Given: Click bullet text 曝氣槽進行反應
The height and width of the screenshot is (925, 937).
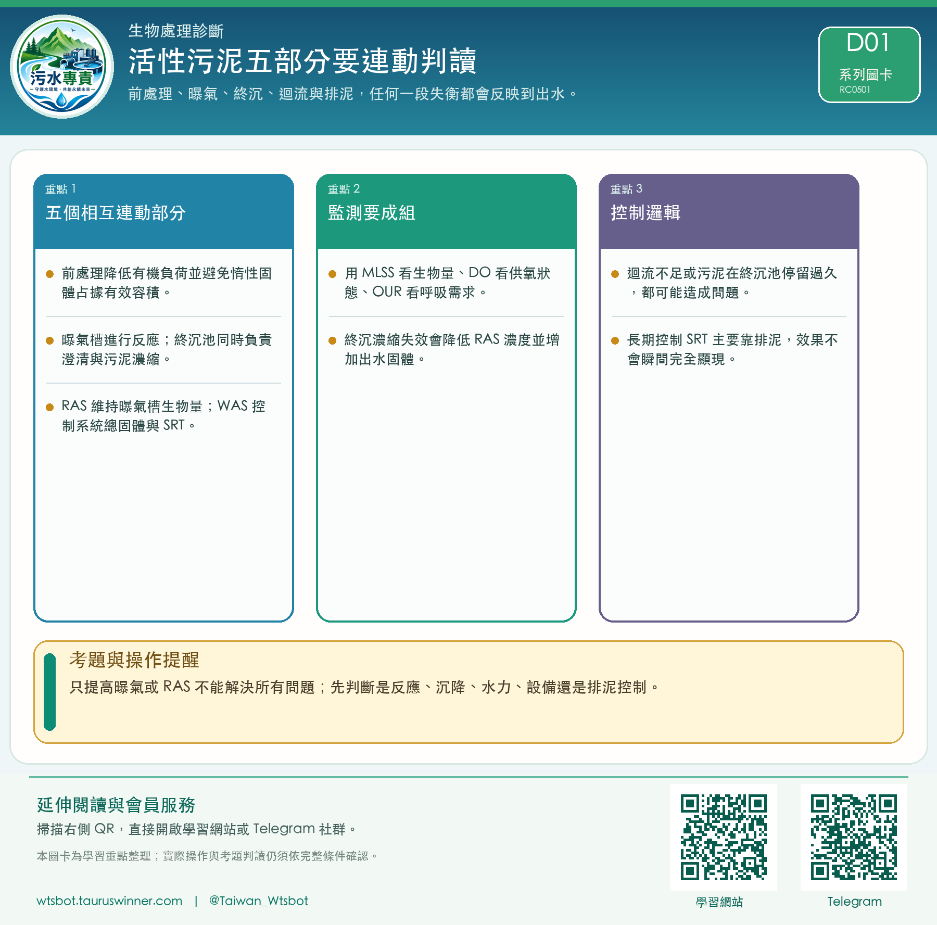Looking at the screenshot, I should (x=167, y=349).
